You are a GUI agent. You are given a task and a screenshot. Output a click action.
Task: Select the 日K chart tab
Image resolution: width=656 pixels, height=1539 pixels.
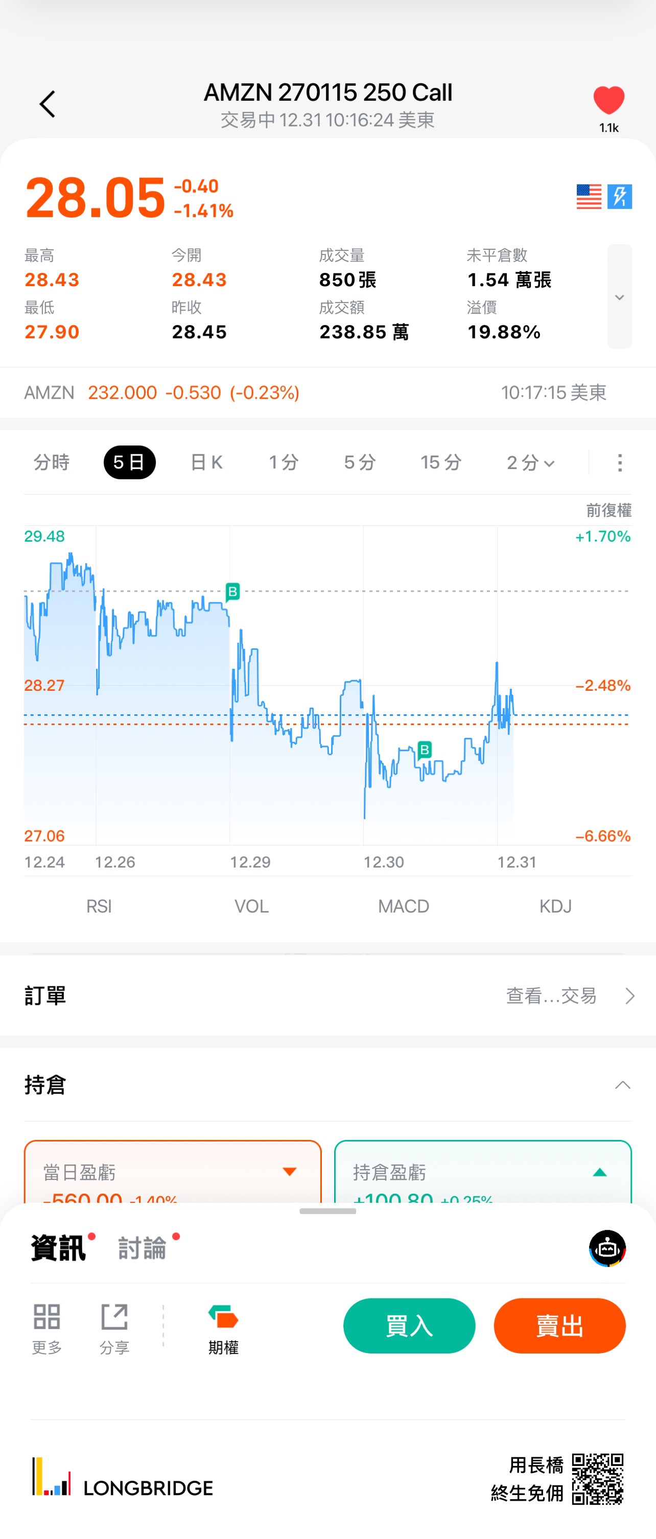click(x=206, y=462)
